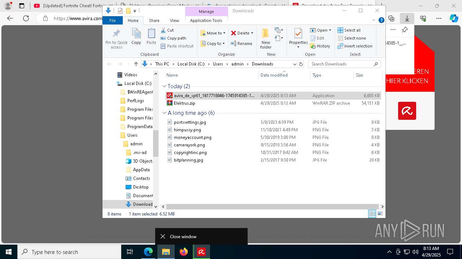The width and height of the screenshot is (462, 259).
Task: Rename the selected file
Action: click(x=241, y=44)
